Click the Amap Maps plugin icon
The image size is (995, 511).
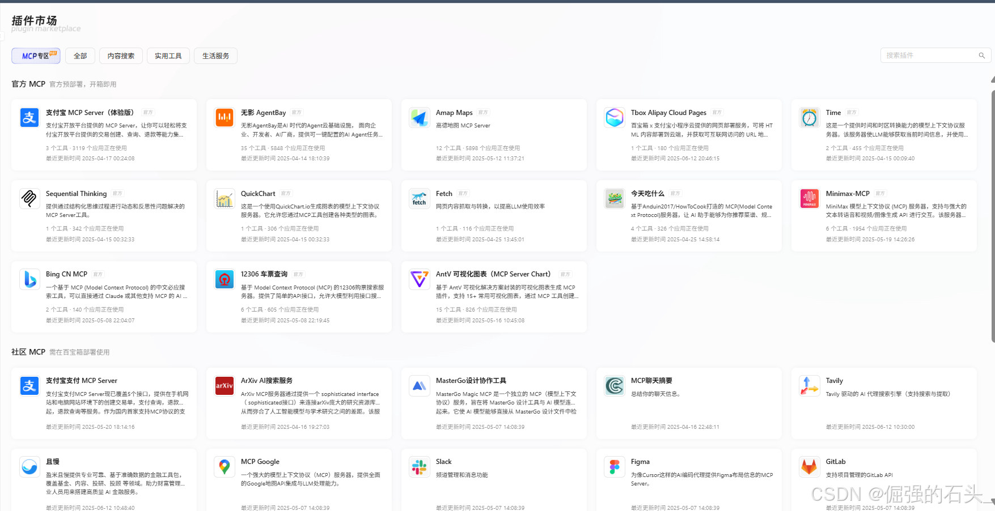tap(420, 118)
